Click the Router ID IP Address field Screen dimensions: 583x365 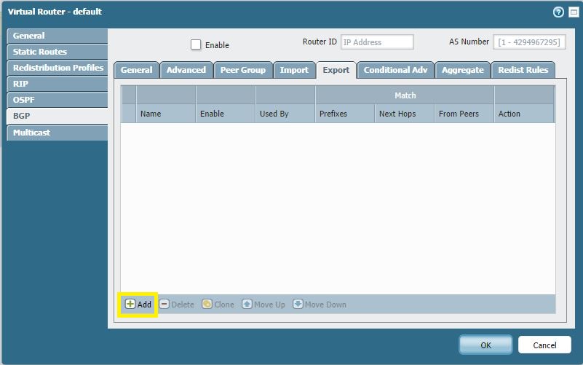[377, 42]
